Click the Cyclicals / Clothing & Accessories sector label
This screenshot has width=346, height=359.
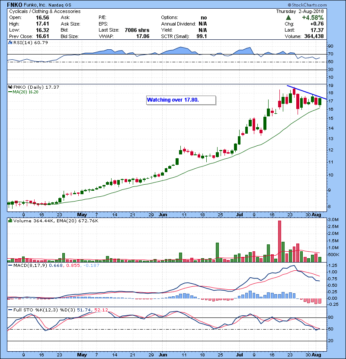pyautogui.click(x=45, y=11)
